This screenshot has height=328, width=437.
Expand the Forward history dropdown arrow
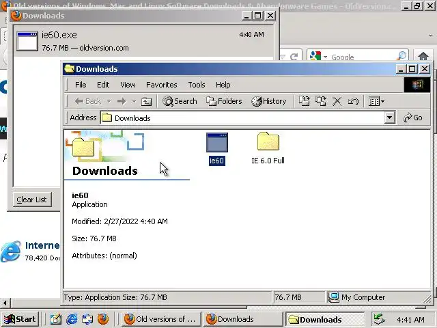134,102
